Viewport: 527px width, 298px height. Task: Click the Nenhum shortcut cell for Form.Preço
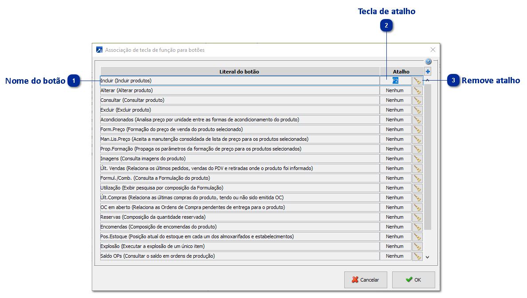click(x=396, y=130)
